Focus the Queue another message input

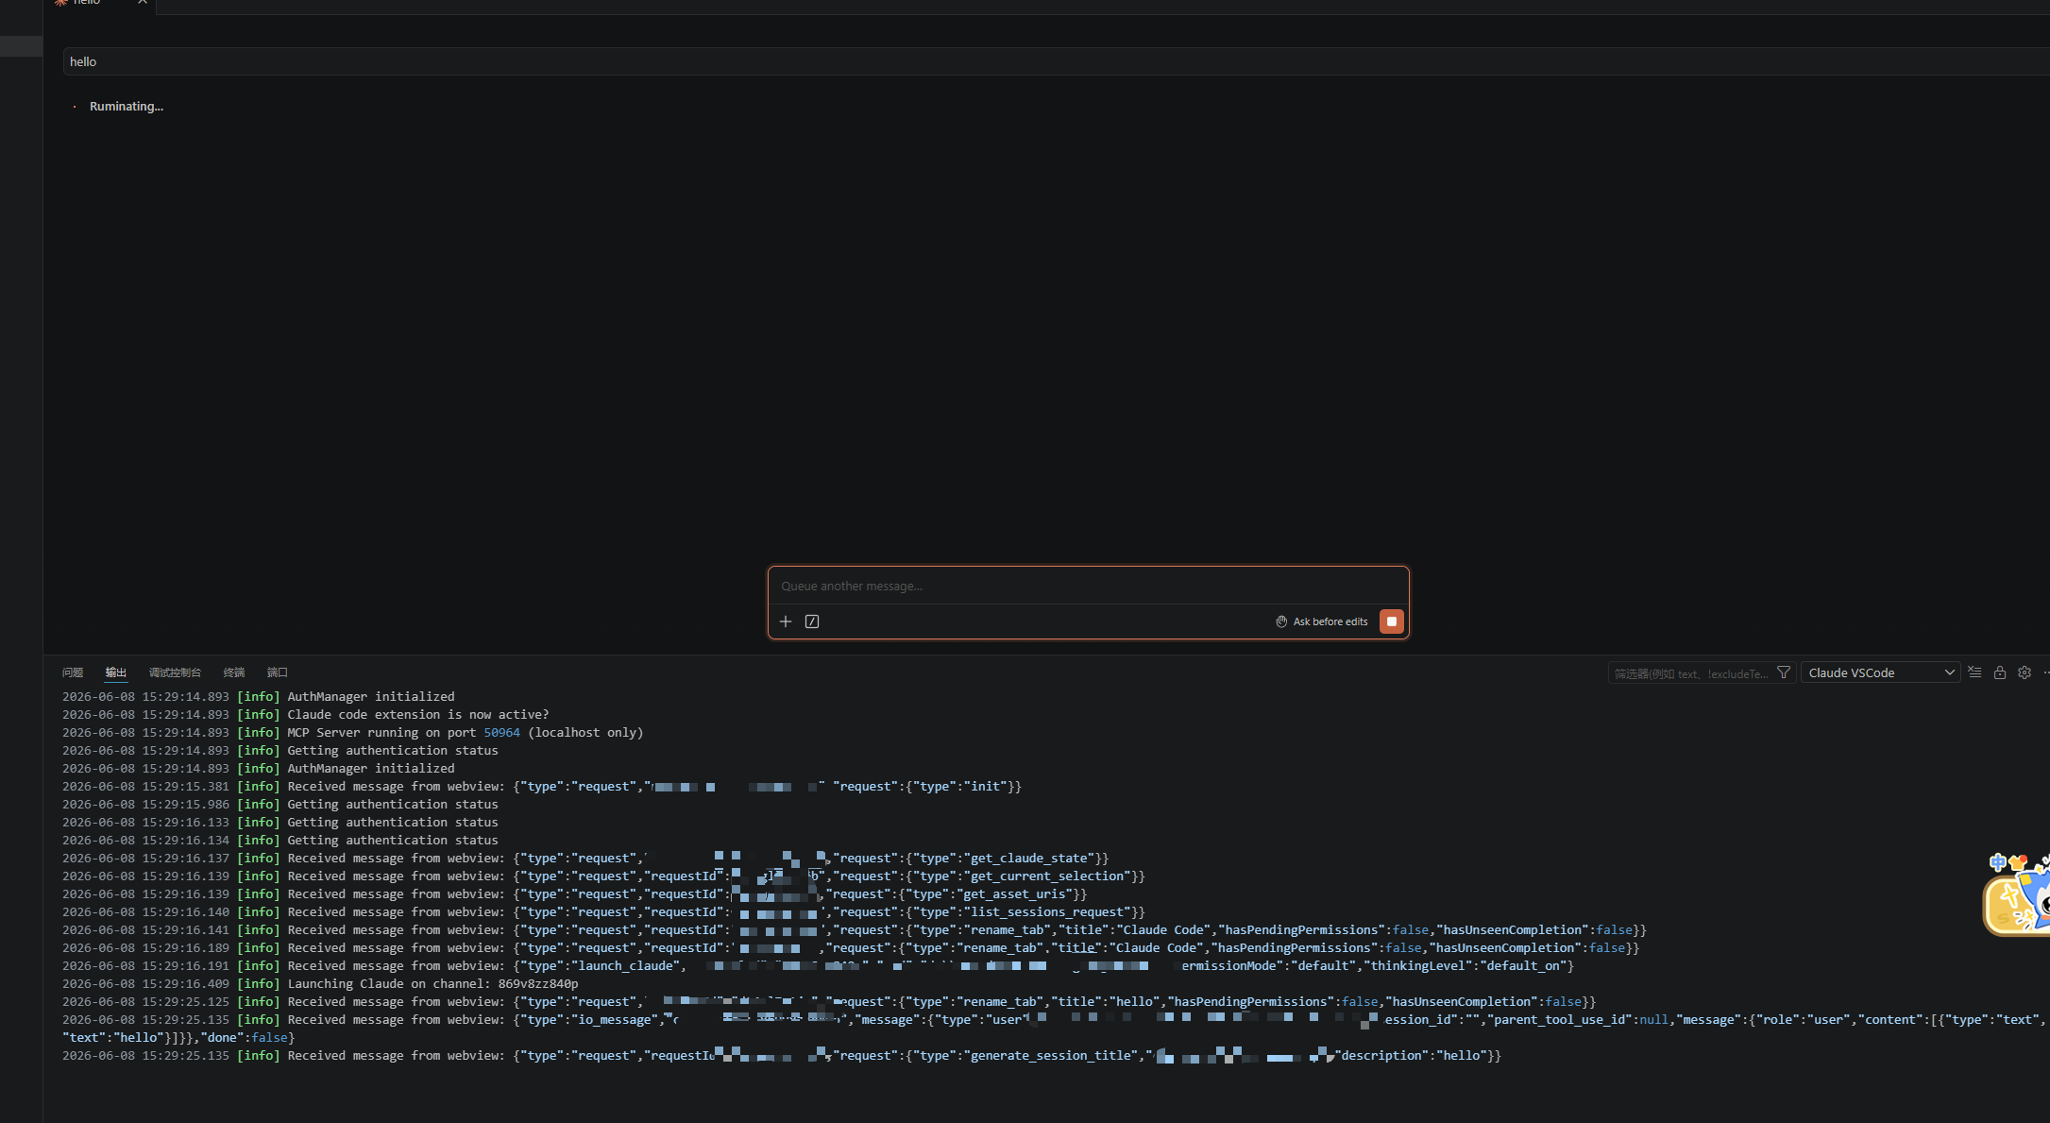pyautogui.click(x=1088, y=586)
